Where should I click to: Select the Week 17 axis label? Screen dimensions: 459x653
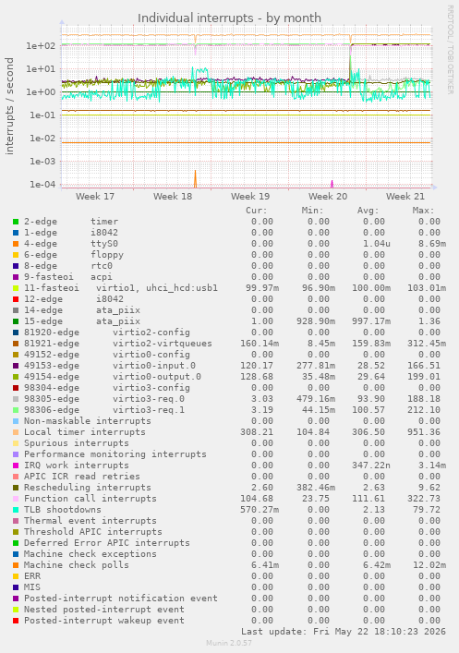(x=95, y=196)
